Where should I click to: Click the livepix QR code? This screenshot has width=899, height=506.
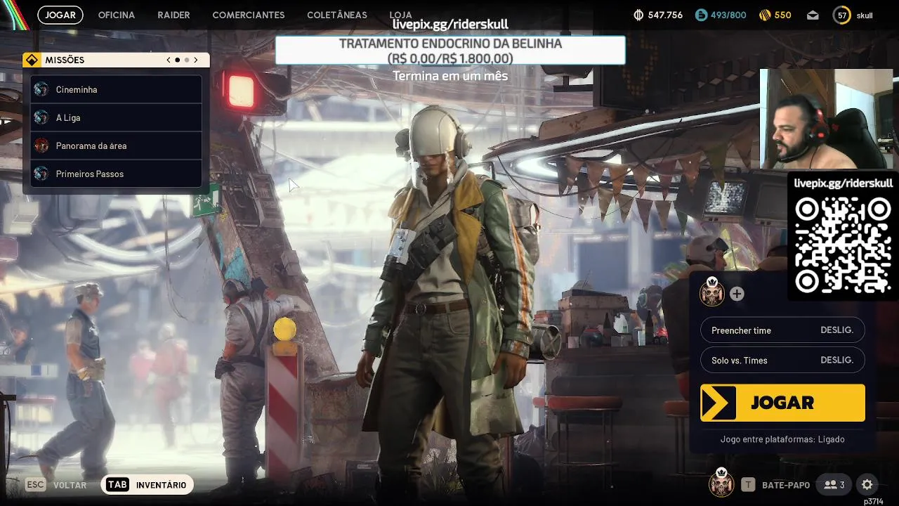[x=843, y=245]
